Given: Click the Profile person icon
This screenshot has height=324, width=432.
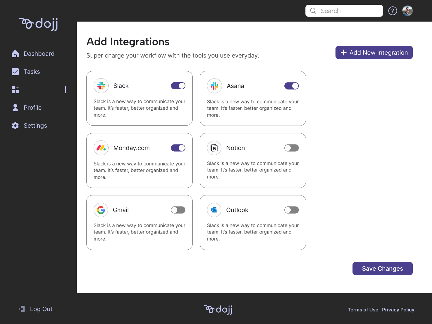Looking at the screenshot, I should pyautogui.click(x=15, y=108).
